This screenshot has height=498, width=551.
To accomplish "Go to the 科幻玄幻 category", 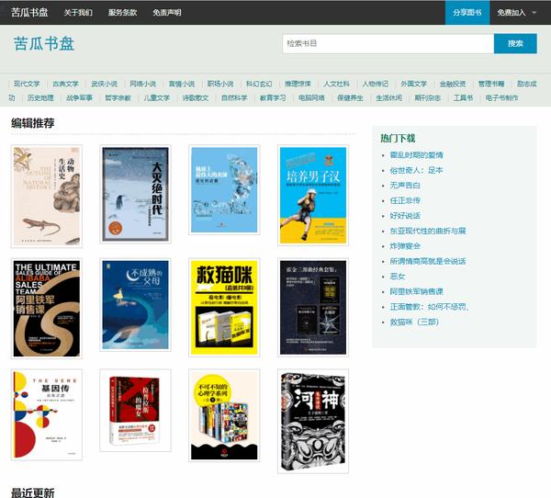I will pyautogui.click(x=259, y=84).
